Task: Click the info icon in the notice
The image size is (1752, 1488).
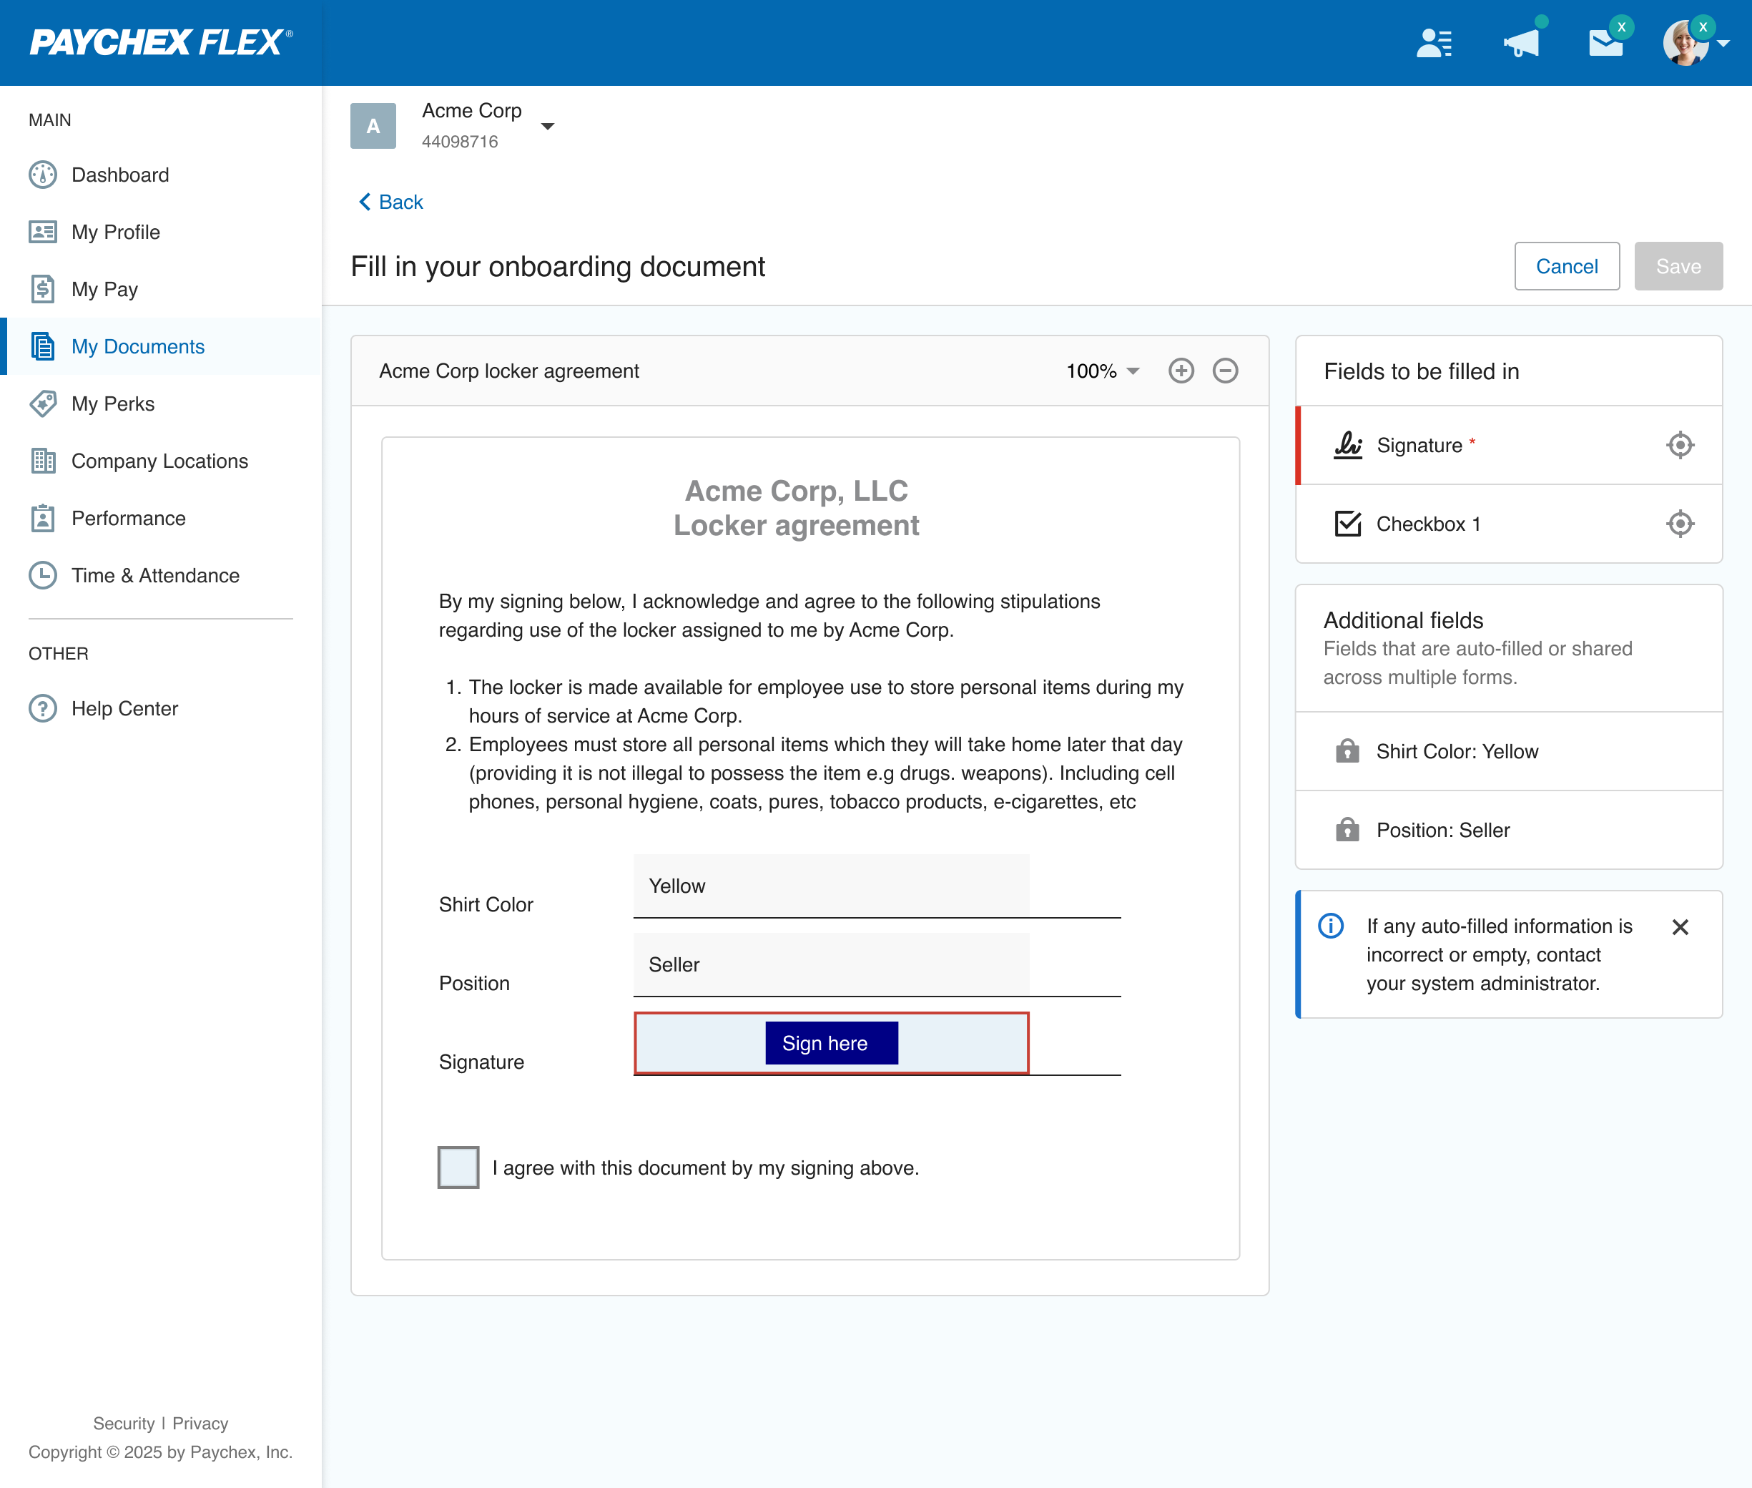Action: point(1330,926)
